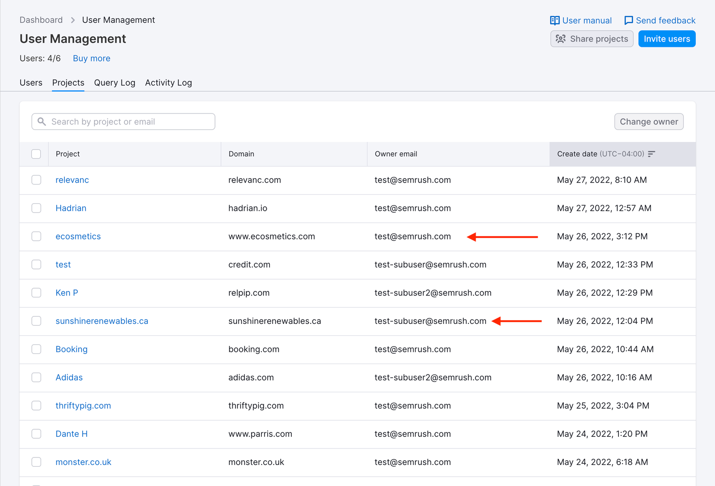This screenshot has width=715, height=486.
Task: Navigate back via the Dashboard breadcrumb
Action: 41,20
